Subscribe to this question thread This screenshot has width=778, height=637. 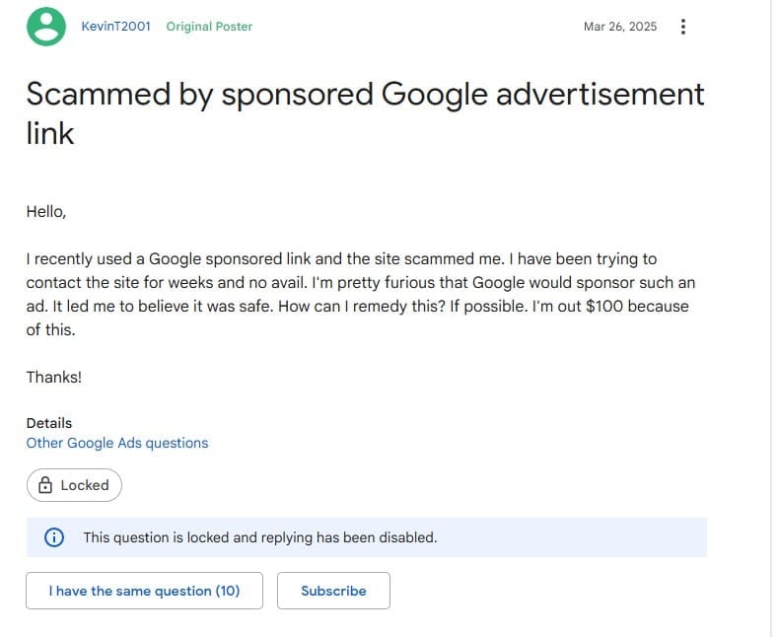pos(333,591)
